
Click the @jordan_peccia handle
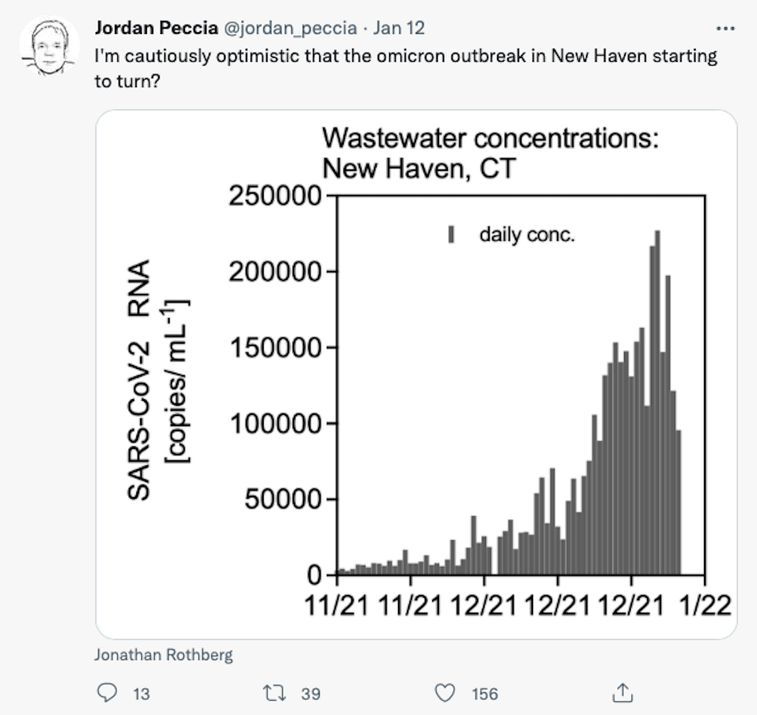click(290, 28)
